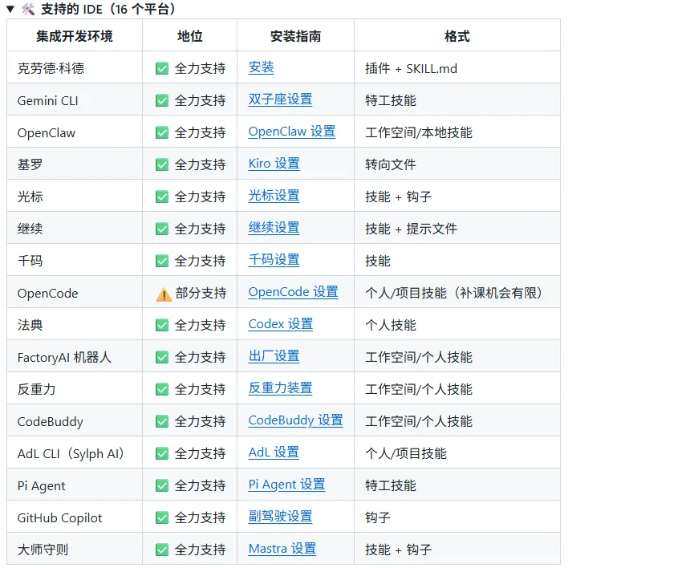Click the green check icon in OpenClaw row
Image resolution: width=690 pixels, height=568 pixels.
tap(162, 132)
